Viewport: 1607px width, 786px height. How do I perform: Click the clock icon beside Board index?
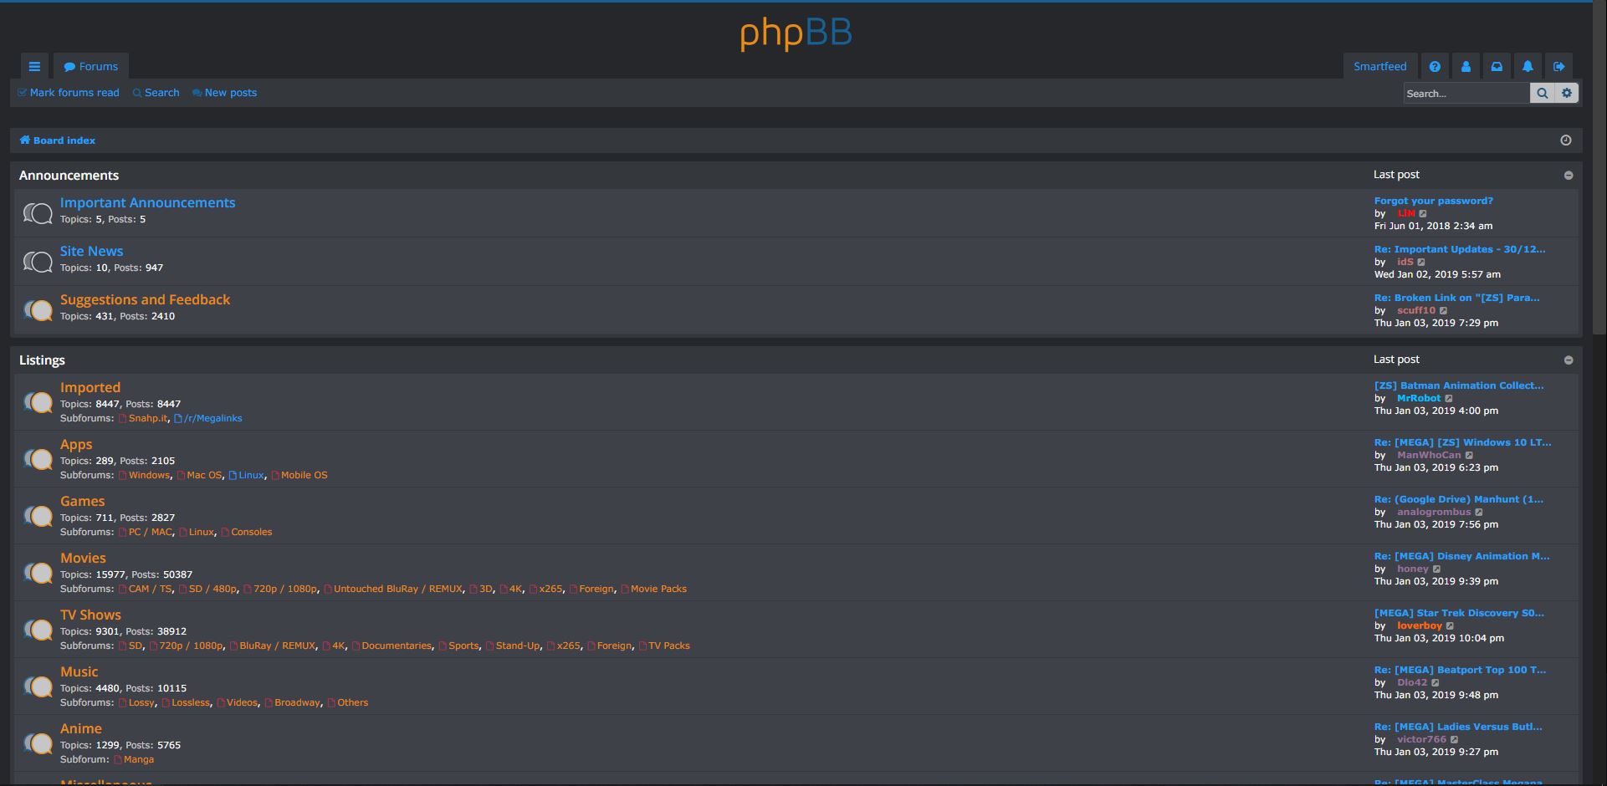click(x=1566, y=140)
